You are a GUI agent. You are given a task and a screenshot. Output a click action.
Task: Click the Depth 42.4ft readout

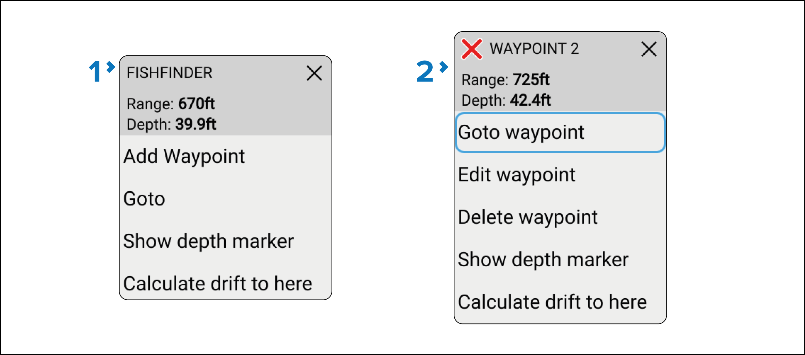[506, 101]
